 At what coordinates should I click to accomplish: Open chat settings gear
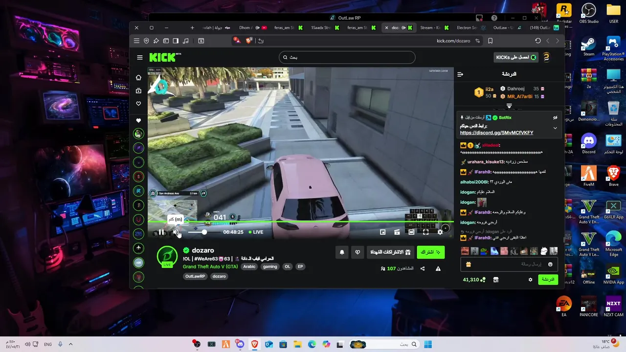pyautogui.click(x=530, y=280)
